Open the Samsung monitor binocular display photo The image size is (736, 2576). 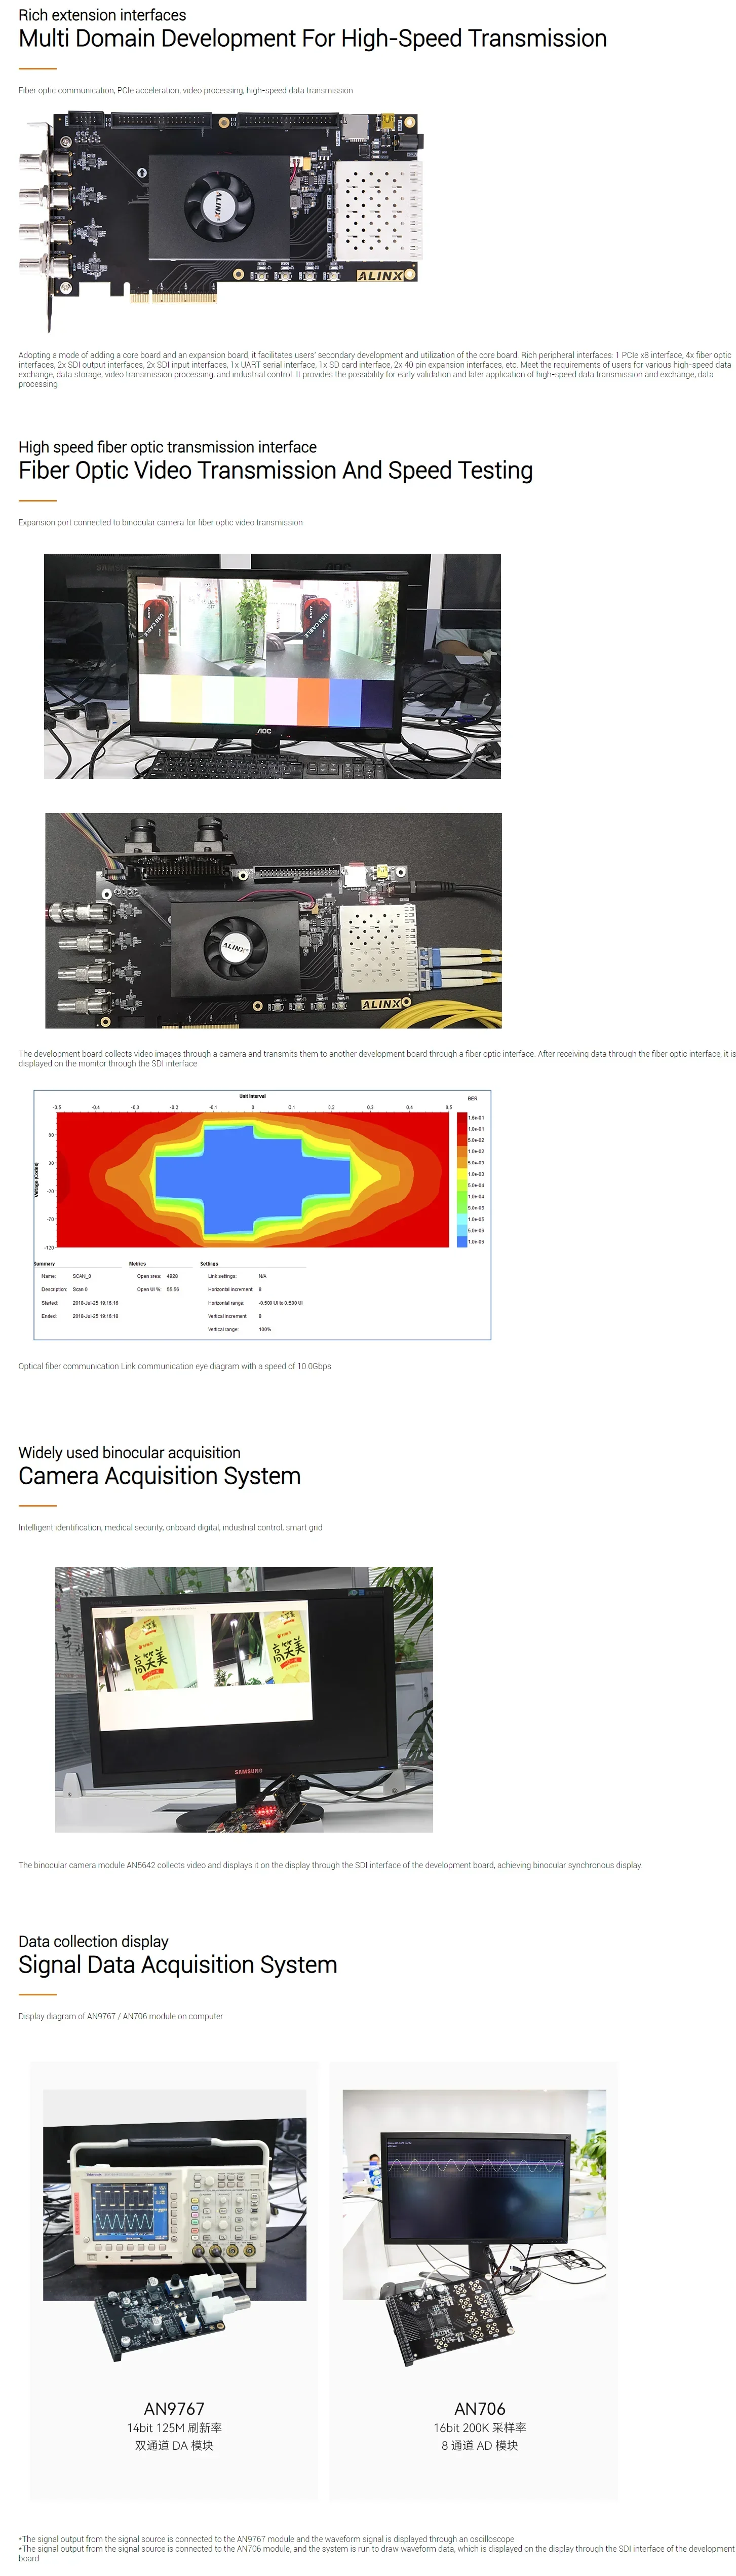244,1699
